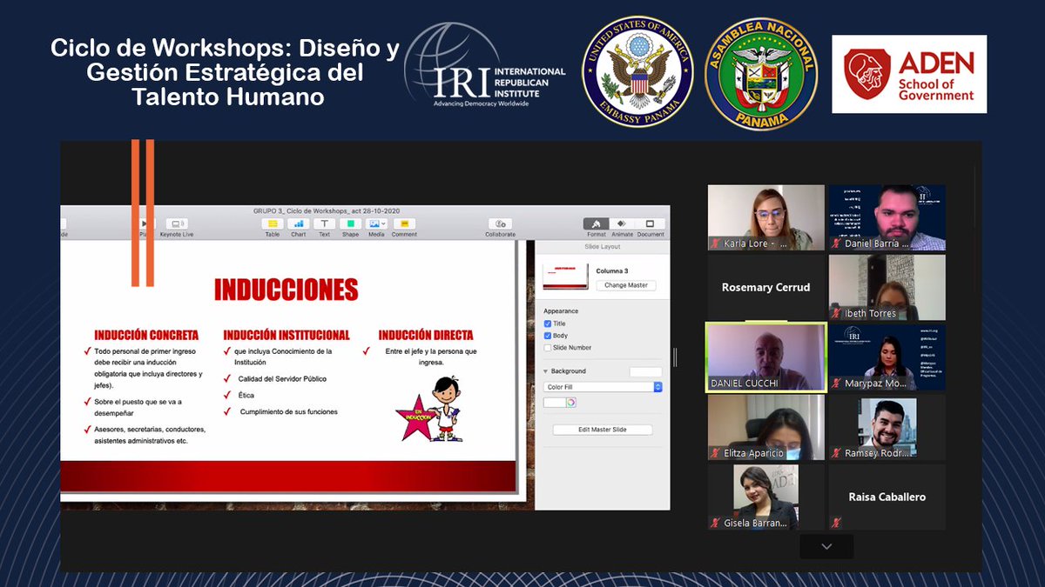
Task: Select the Rosemary Cerrud participant tile
Action: 766,287
